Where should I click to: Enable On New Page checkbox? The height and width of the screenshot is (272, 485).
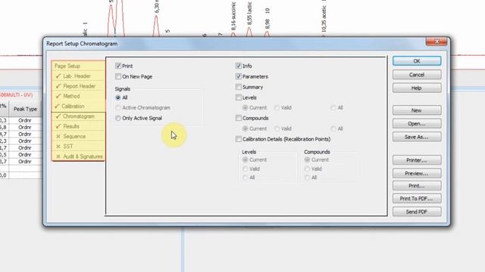tap(118, 76)
